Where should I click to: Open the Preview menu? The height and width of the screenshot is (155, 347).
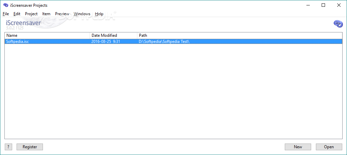[x=62, y=14]
